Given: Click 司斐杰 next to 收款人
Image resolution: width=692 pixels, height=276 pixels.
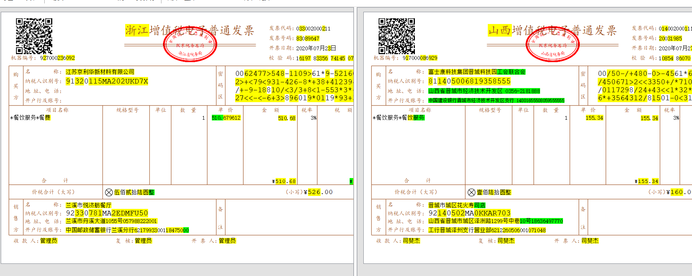Looking at the screenshot, I should coord(411,241).
